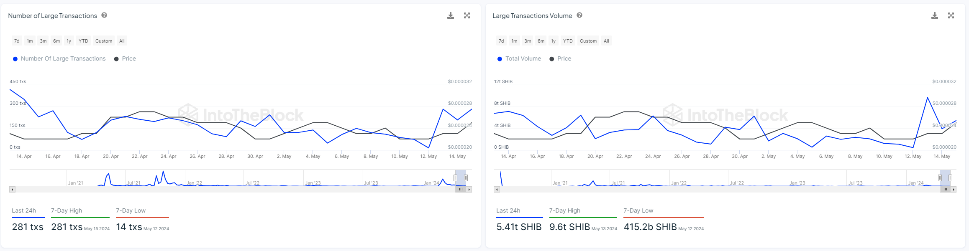Download the Number of Large Transactions chart
The width and height of the screenshot is (969, 251).
click(x=451, y=15)
